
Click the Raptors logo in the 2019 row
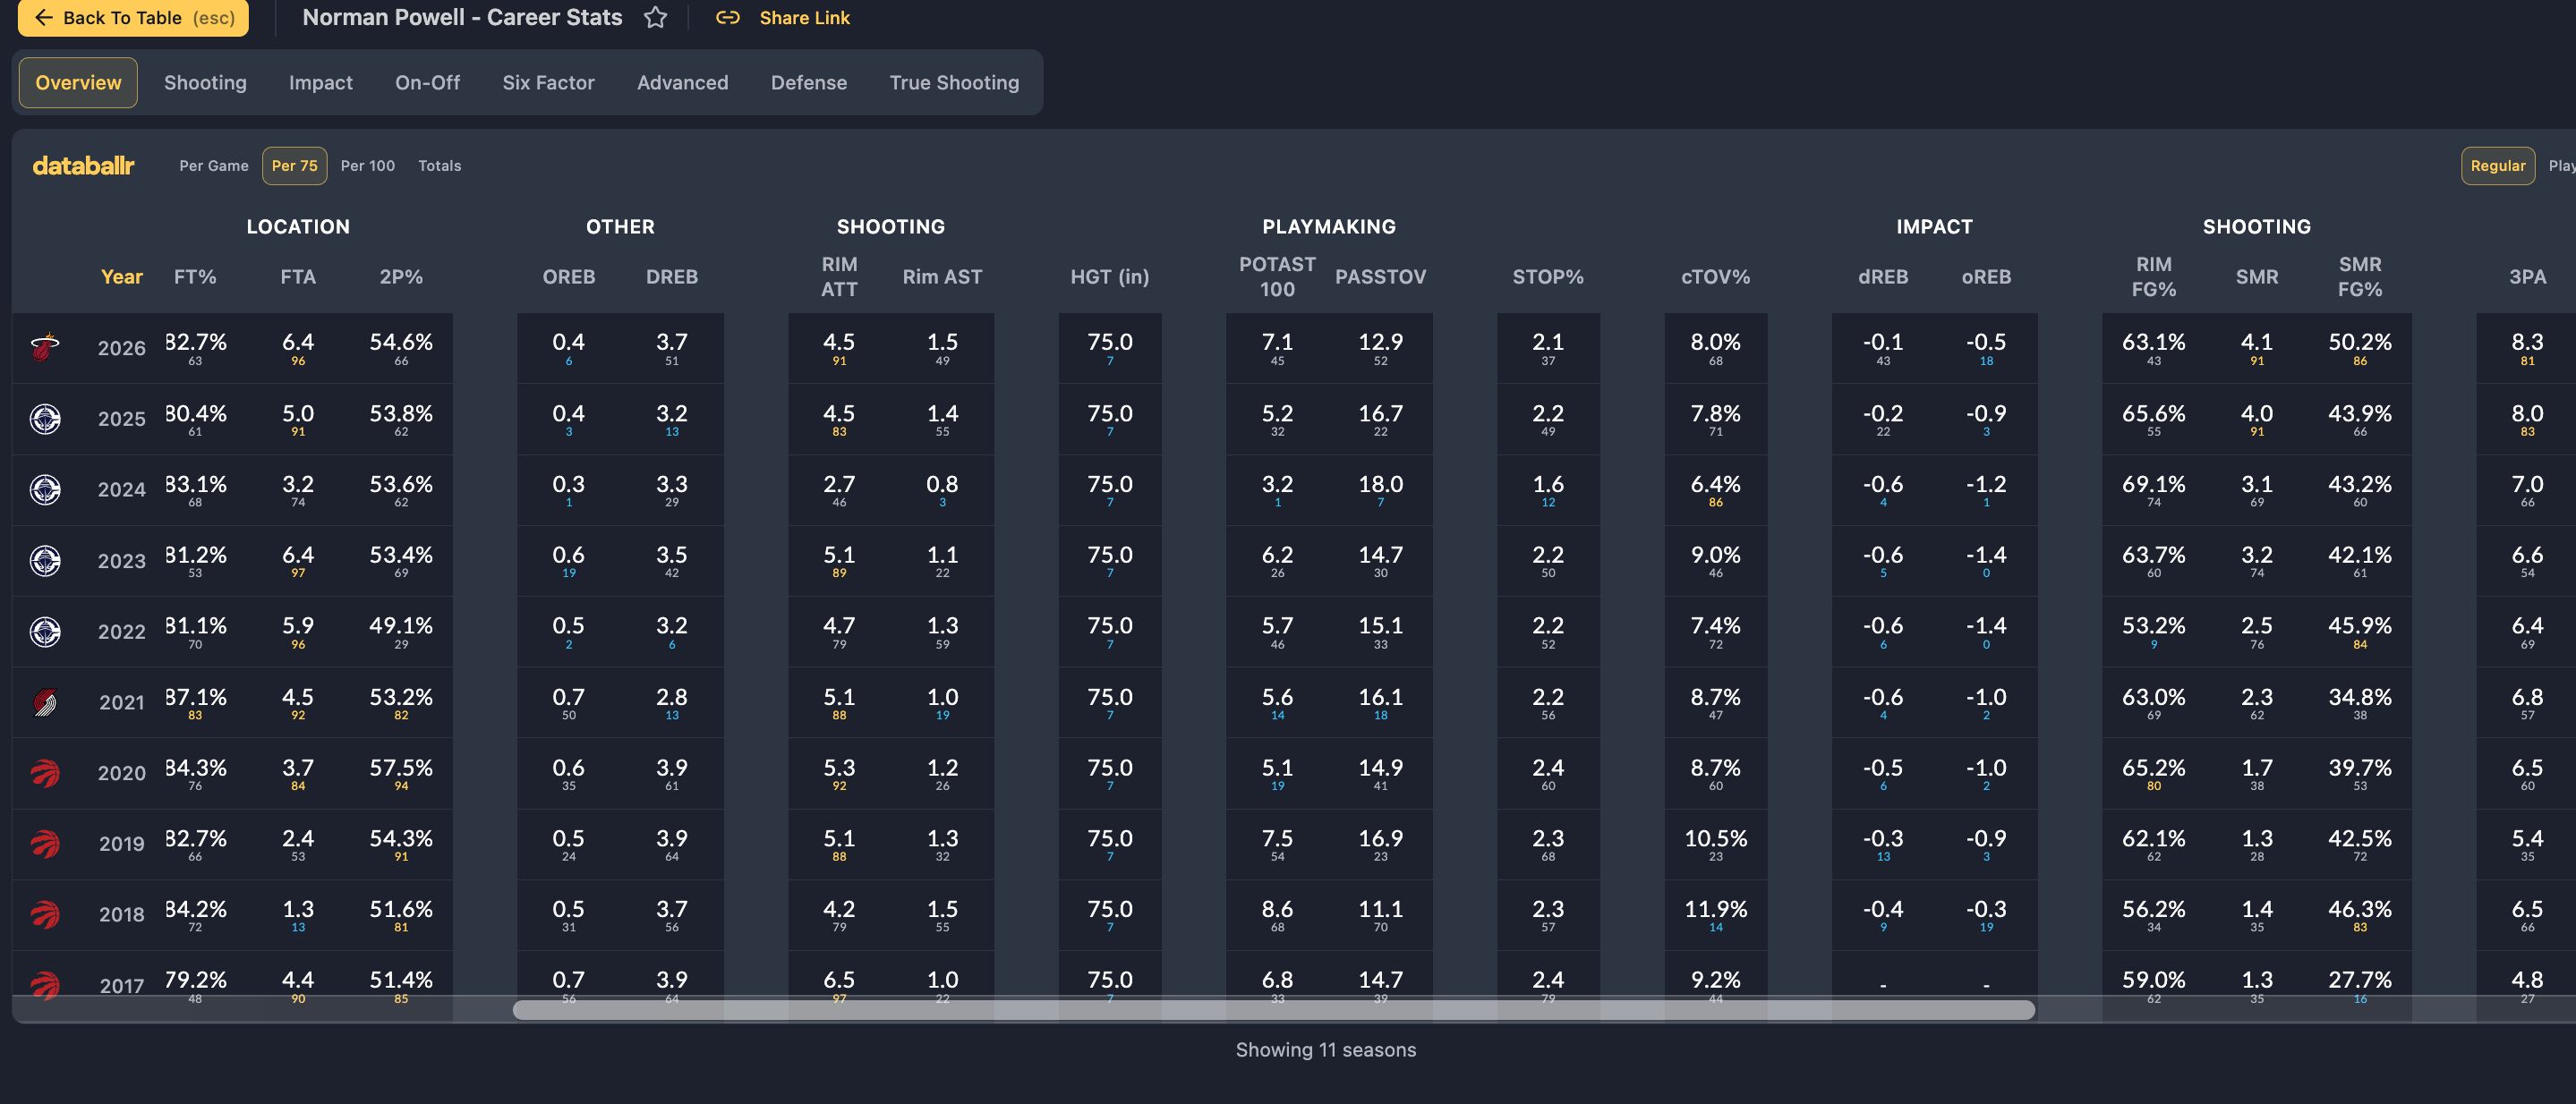pyautogui.click(x=45, y=845)
